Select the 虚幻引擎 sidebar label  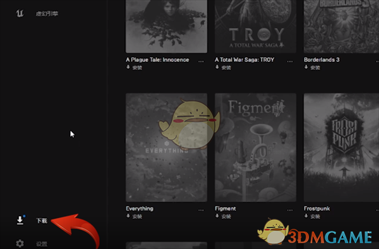click(x=47, y=13)
